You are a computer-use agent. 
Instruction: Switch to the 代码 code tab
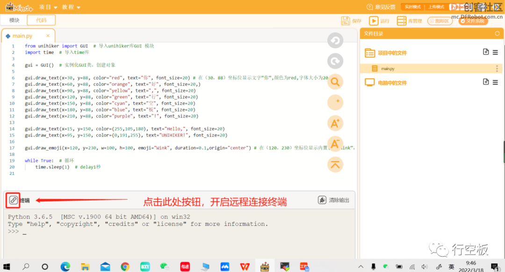click(x=41, y=20)
